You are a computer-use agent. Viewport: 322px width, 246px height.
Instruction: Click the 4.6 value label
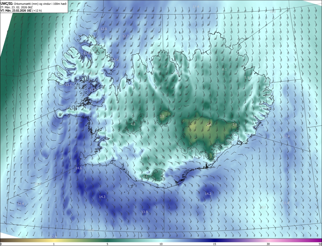tap(145, 176)
